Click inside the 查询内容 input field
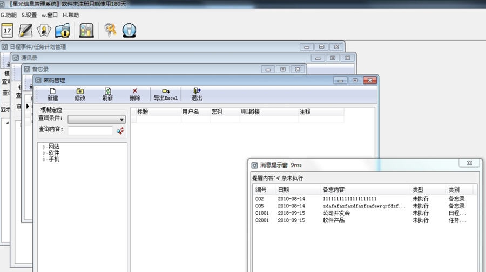486x272 pixels. click(90, 130)
